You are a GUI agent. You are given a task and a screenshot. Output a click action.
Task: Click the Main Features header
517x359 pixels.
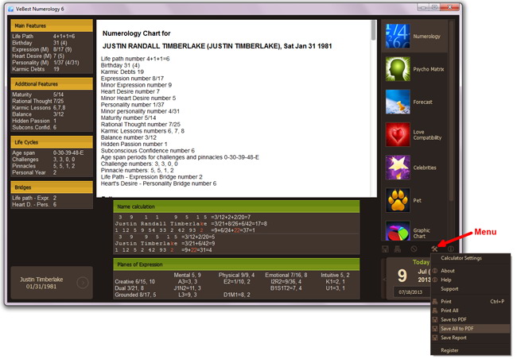tap(52, 25)
